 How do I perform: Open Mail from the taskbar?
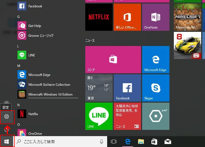[168, 142]
